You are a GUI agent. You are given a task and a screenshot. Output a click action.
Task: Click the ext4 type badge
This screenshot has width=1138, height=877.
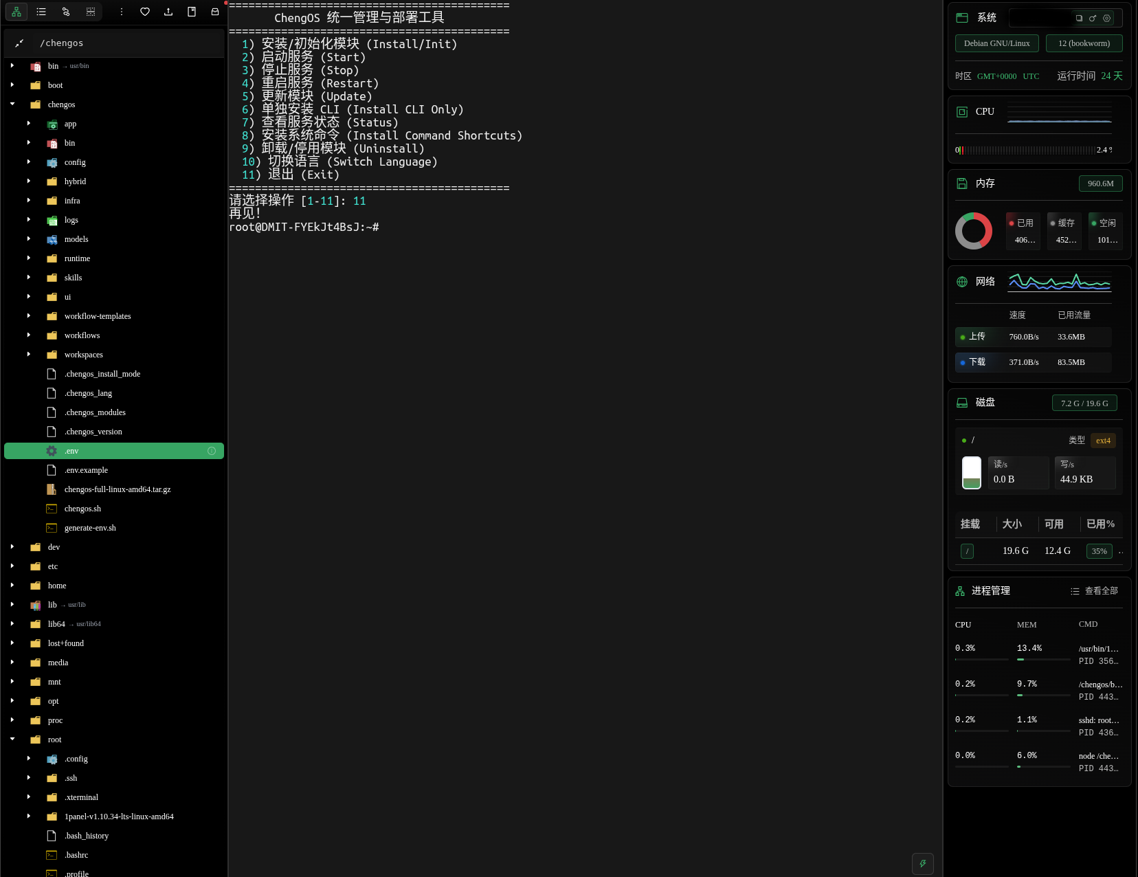tap(1103, 441)
